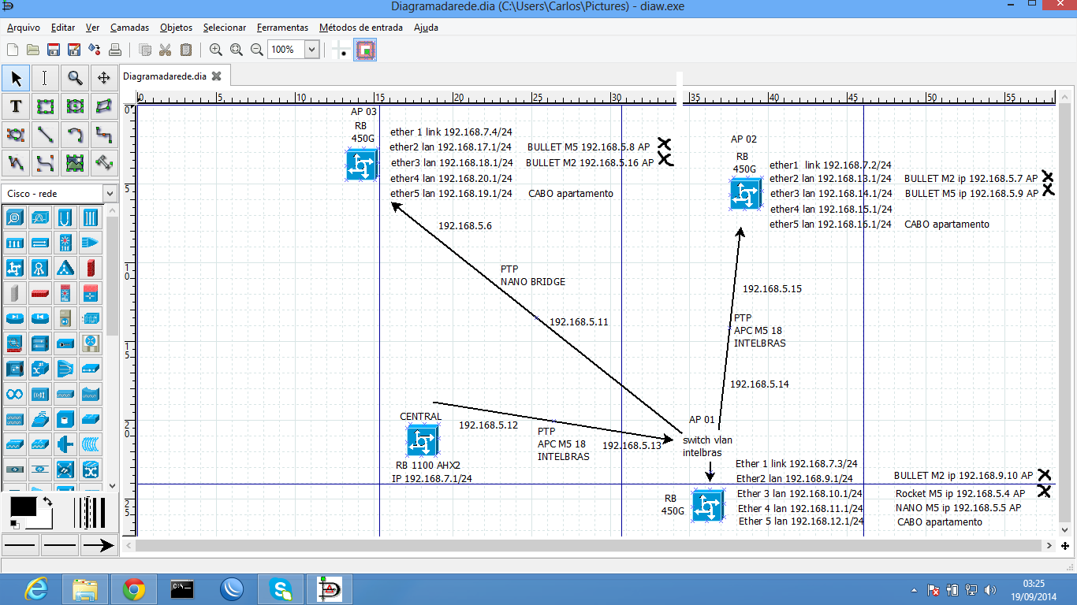The height and width of the screenshot is (605, 1077).
Task: Select the Arc tool
Action: click(74, 135)
